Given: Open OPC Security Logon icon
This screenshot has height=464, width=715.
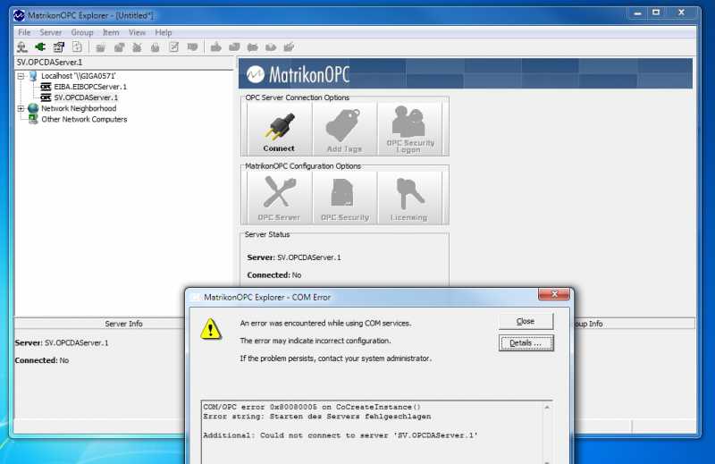Looking at the screenshot, I should click(409, 129).
